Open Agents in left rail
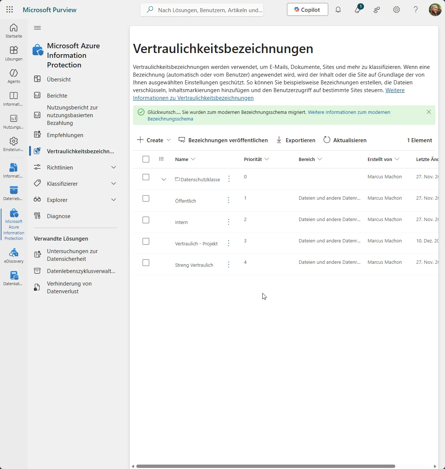The width and height of the screenshot is (445, 469). tap(14, 76)
